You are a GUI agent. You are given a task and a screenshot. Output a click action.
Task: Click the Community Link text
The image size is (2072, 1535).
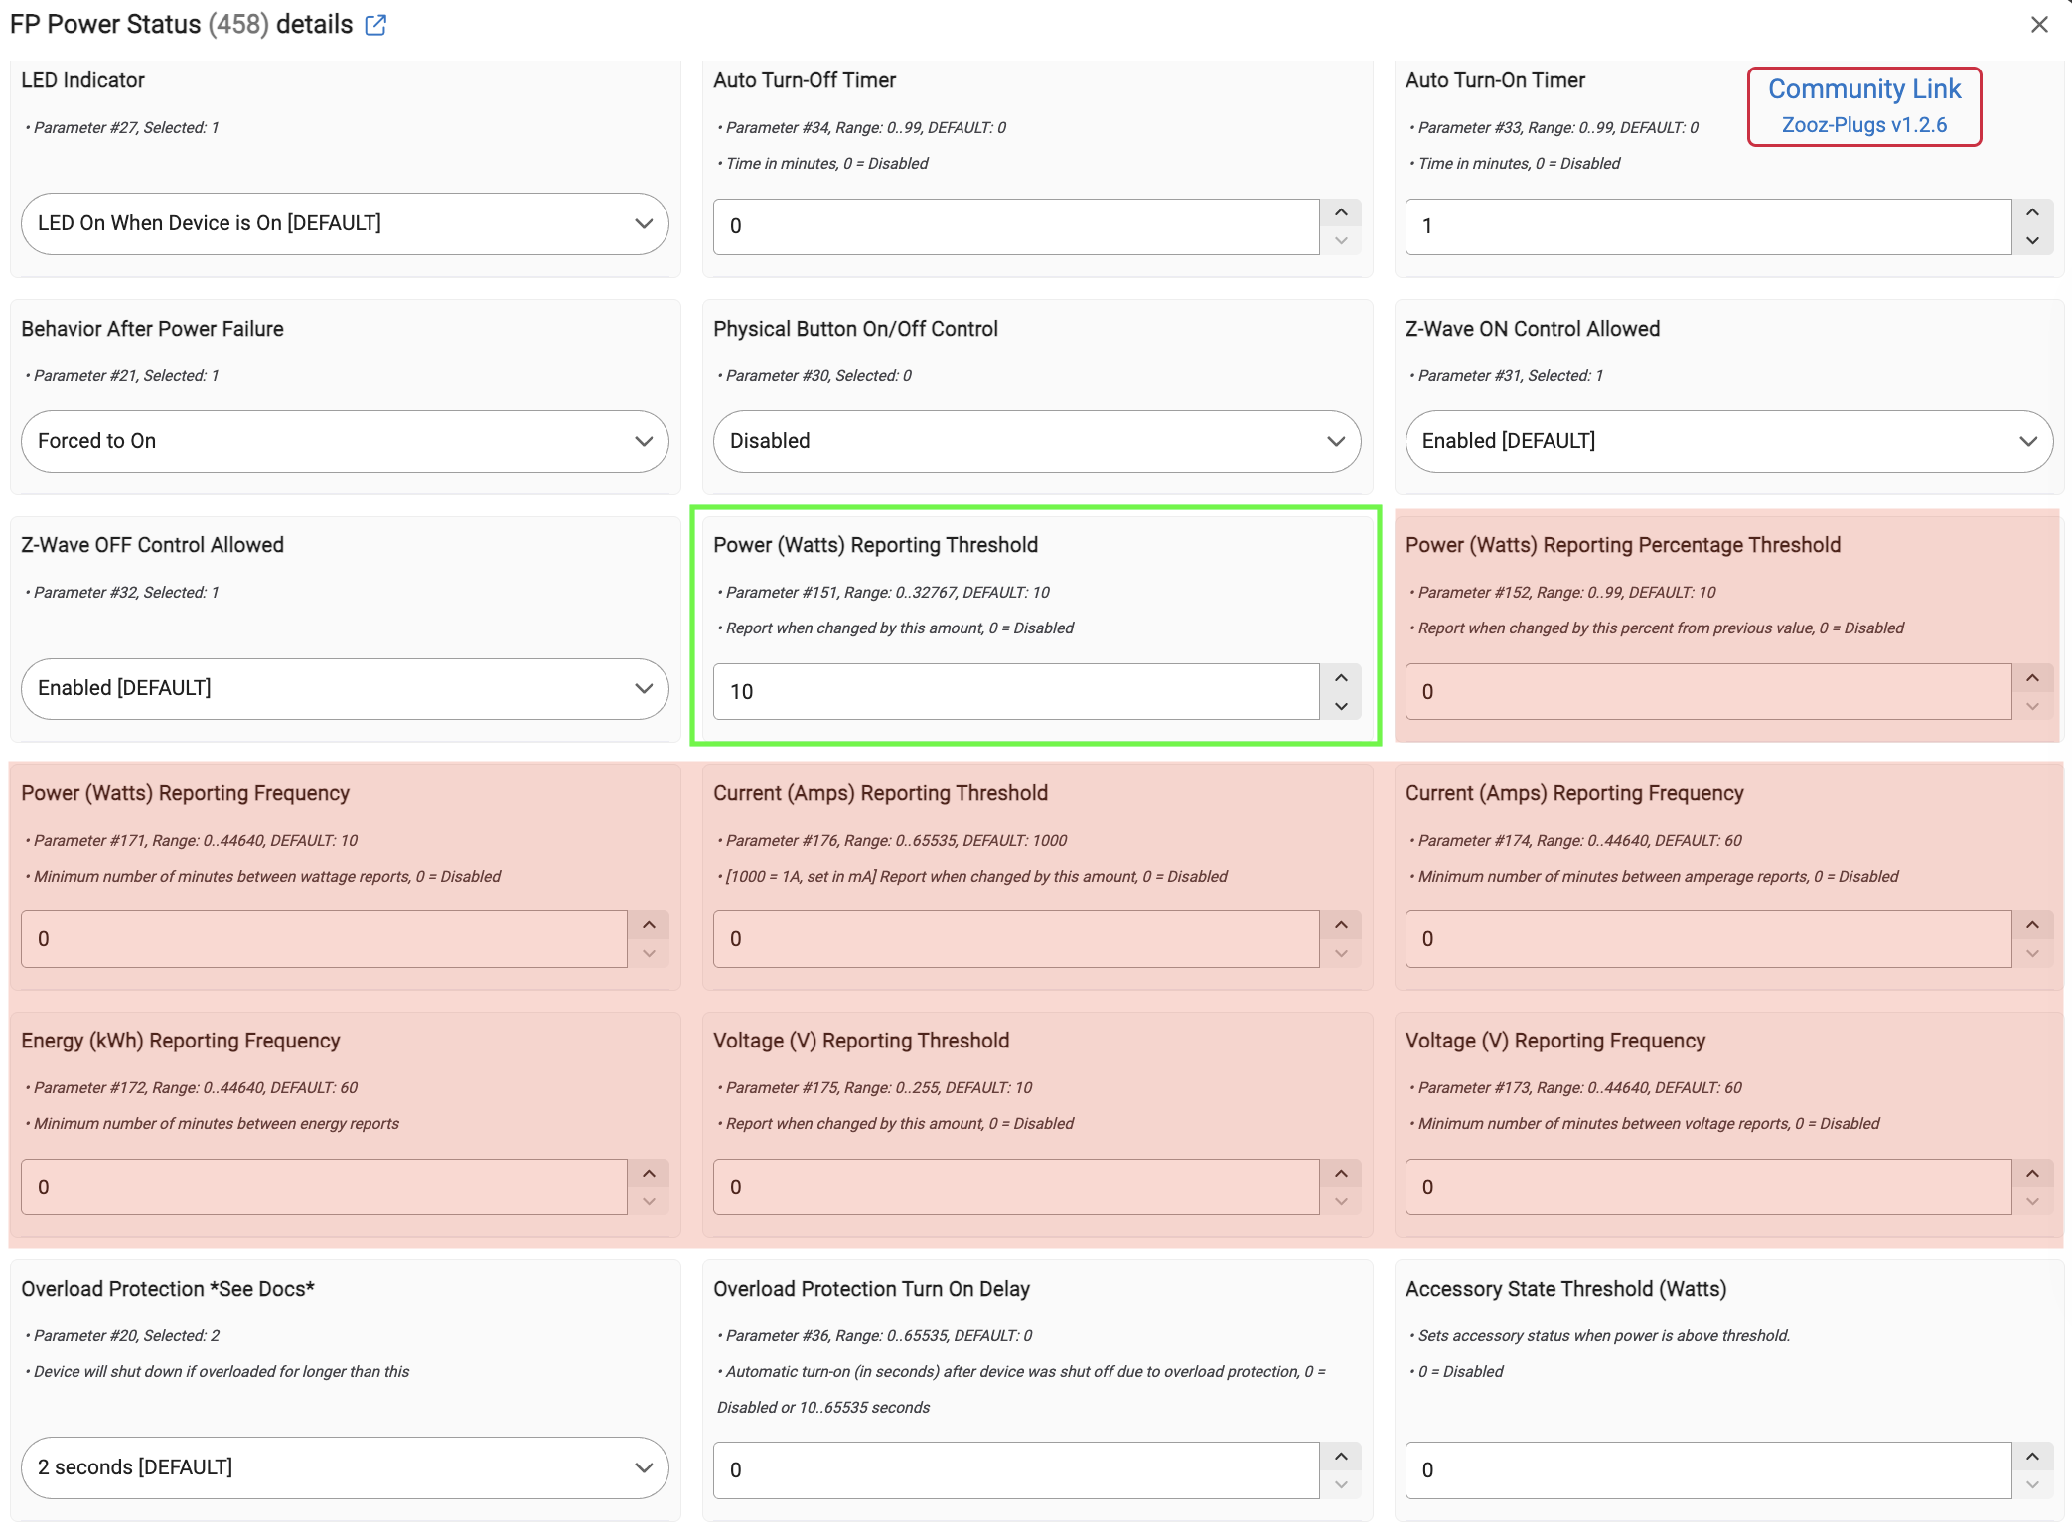tap(1863, 89)
